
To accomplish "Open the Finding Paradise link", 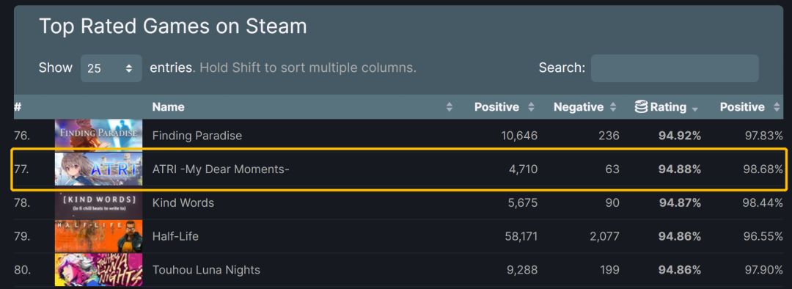I will point(197,136).
